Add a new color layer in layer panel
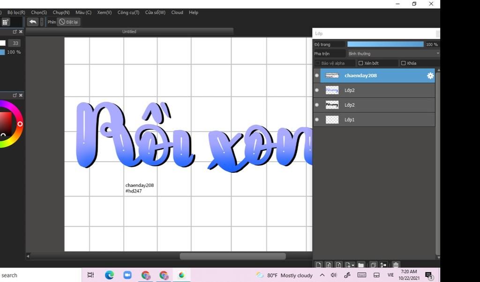The width and height of the screenshot is (480, 282). [x=318, y=265]
